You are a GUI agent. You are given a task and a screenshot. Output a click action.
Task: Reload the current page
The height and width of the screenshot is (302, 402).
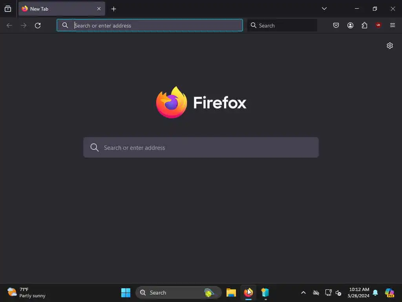pyautogui.click(x=38, y=26)
